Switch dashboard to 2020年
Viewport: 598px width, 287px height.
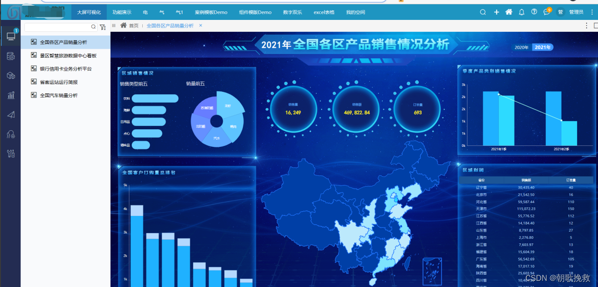pyautogui.click(x=522, y=47)
